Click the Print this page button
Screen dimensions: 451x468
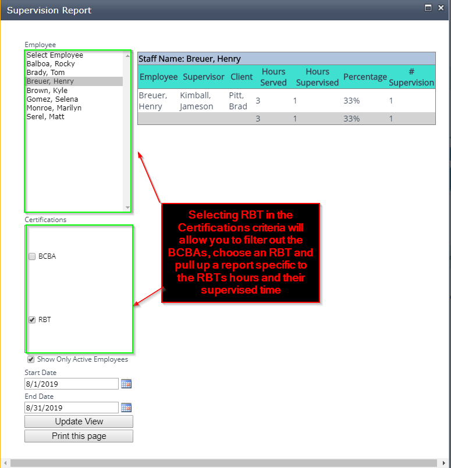coord(79,436)
